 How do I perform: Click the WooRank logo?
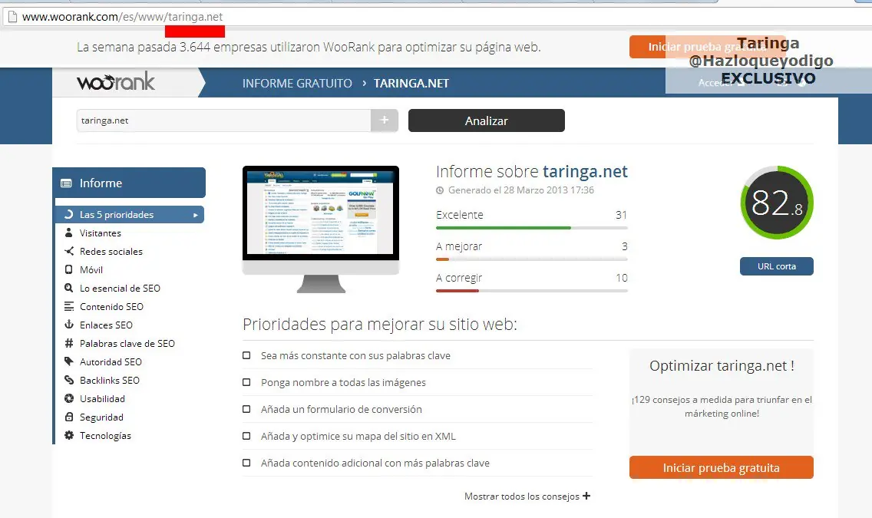point(116,81)
